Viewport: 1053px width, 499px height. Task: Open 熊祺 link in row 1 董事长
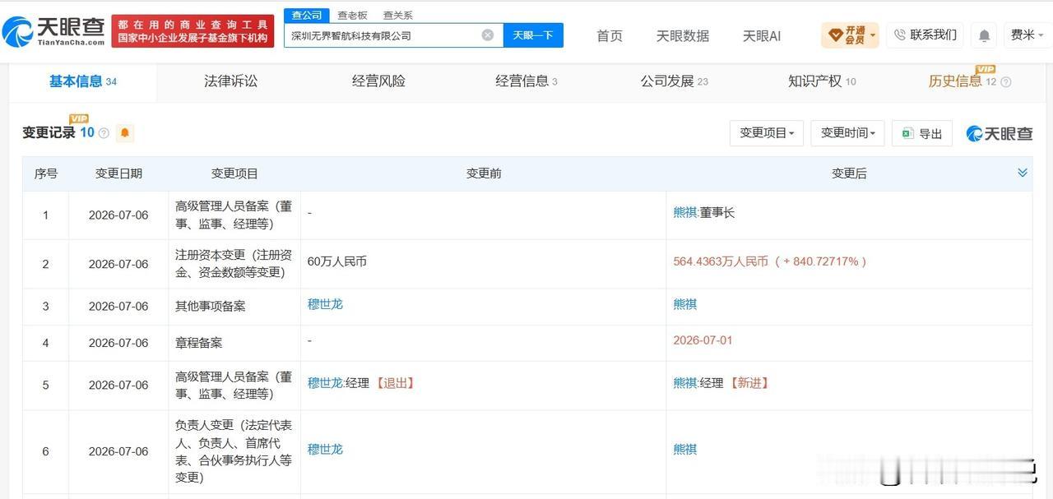pyautogui.click(x=684, y=212)
